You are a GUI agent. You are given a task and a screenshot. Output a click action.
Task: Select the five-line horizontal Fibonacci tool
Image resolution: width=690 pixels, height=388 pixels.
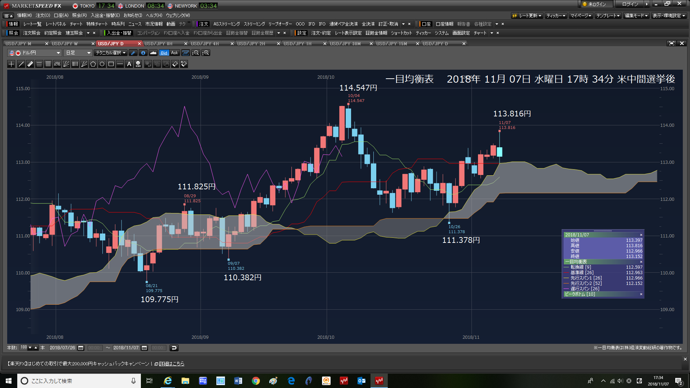coord(48,64)
